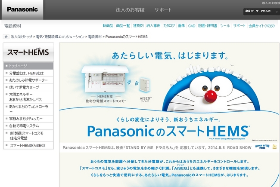Select 使いすぎ電力セーブ sidebar item

click(28, 87)
